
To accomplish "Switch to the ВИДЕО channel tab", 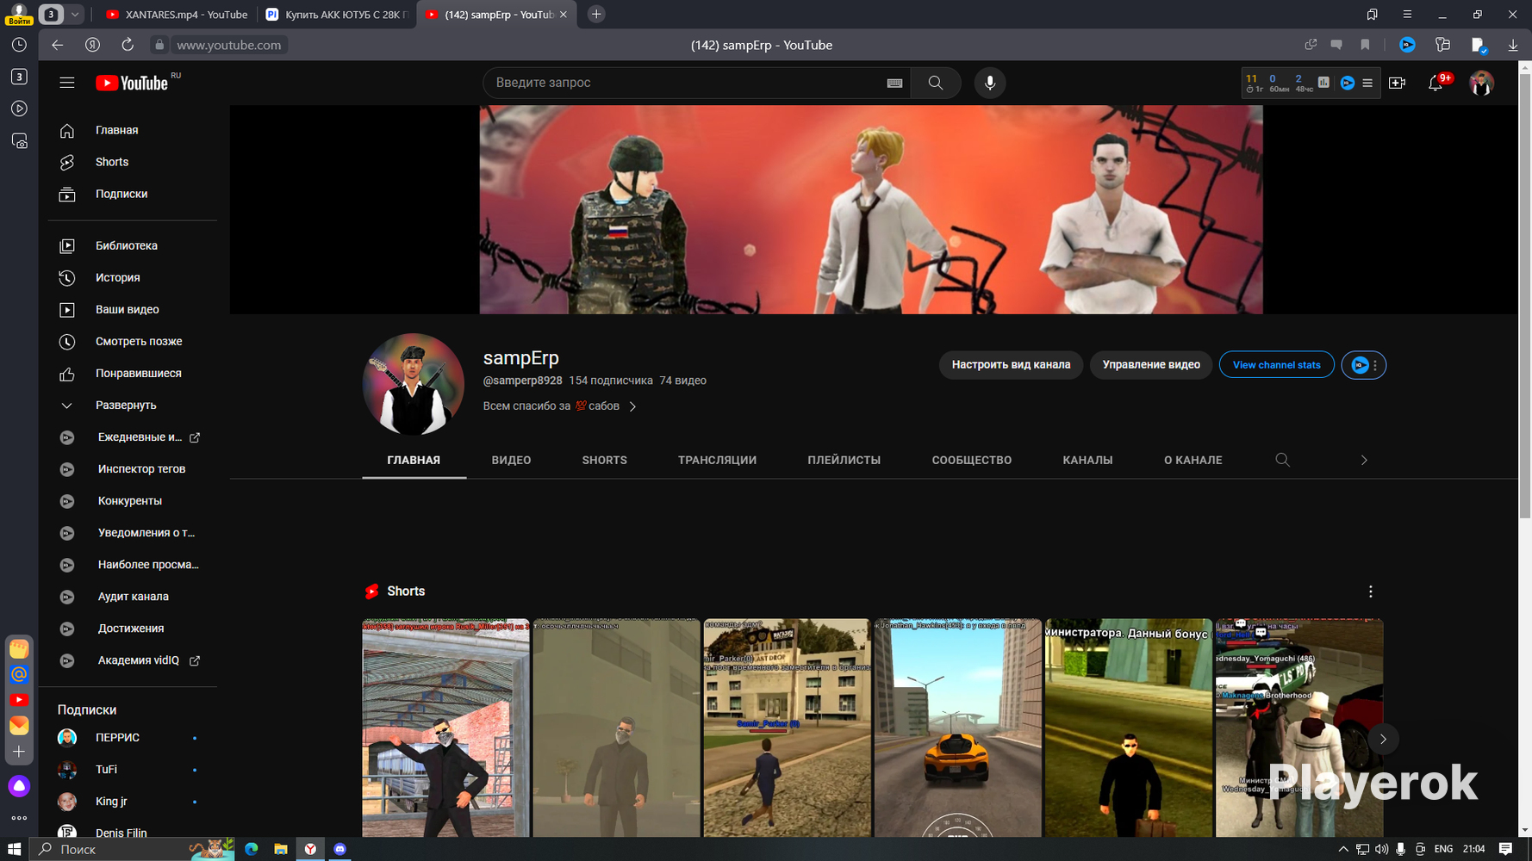I will coord(511,460).
